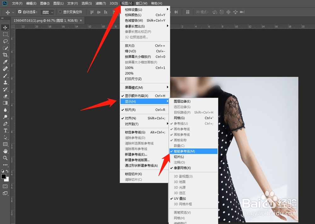Expand the 像素长宽比(S) submenu
Screen dimensions: 315x224
coord(145,26)
